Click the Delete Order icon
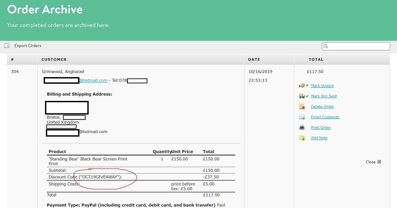This screenshot has height=208, width=397. tap(302, 107)
